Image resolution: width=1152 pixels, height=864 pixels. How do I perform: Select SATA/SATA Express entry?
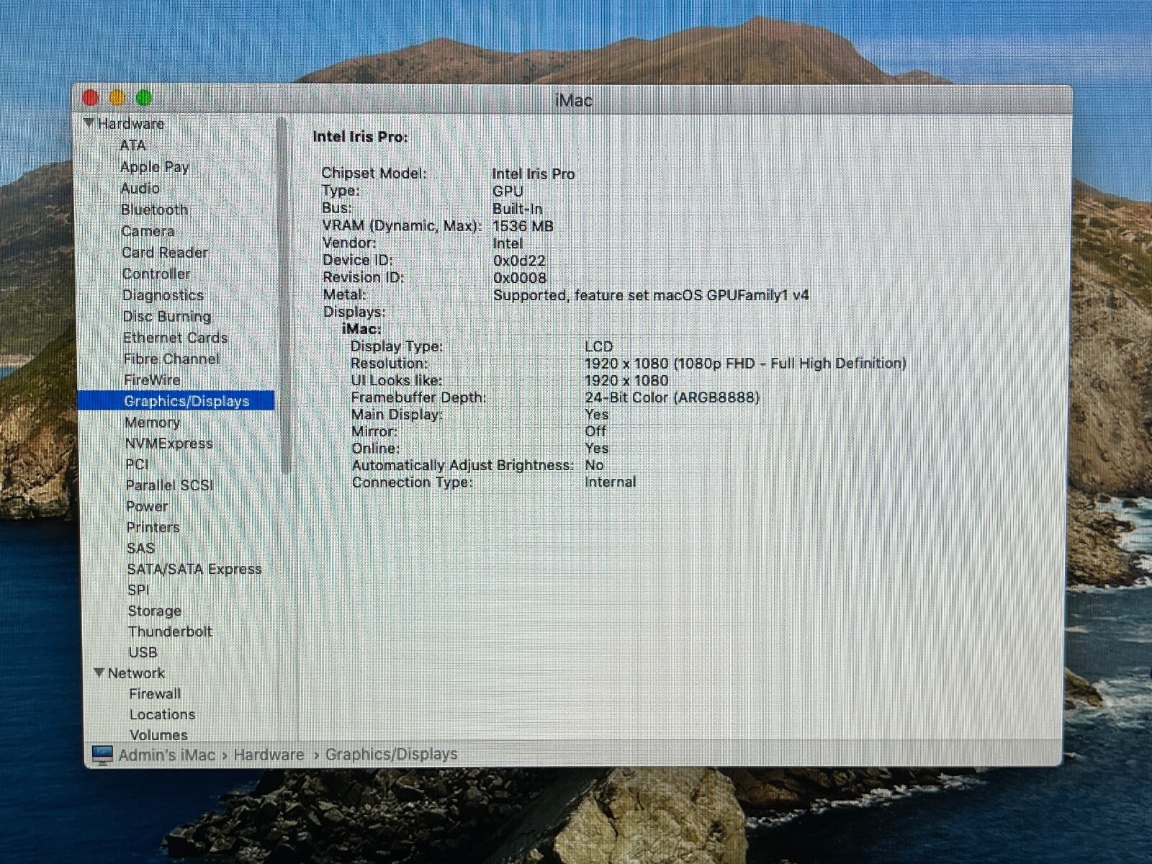(194, 569)
